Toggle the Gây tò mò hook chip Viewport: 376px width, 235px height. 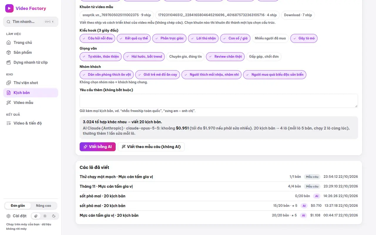(304, 38)
